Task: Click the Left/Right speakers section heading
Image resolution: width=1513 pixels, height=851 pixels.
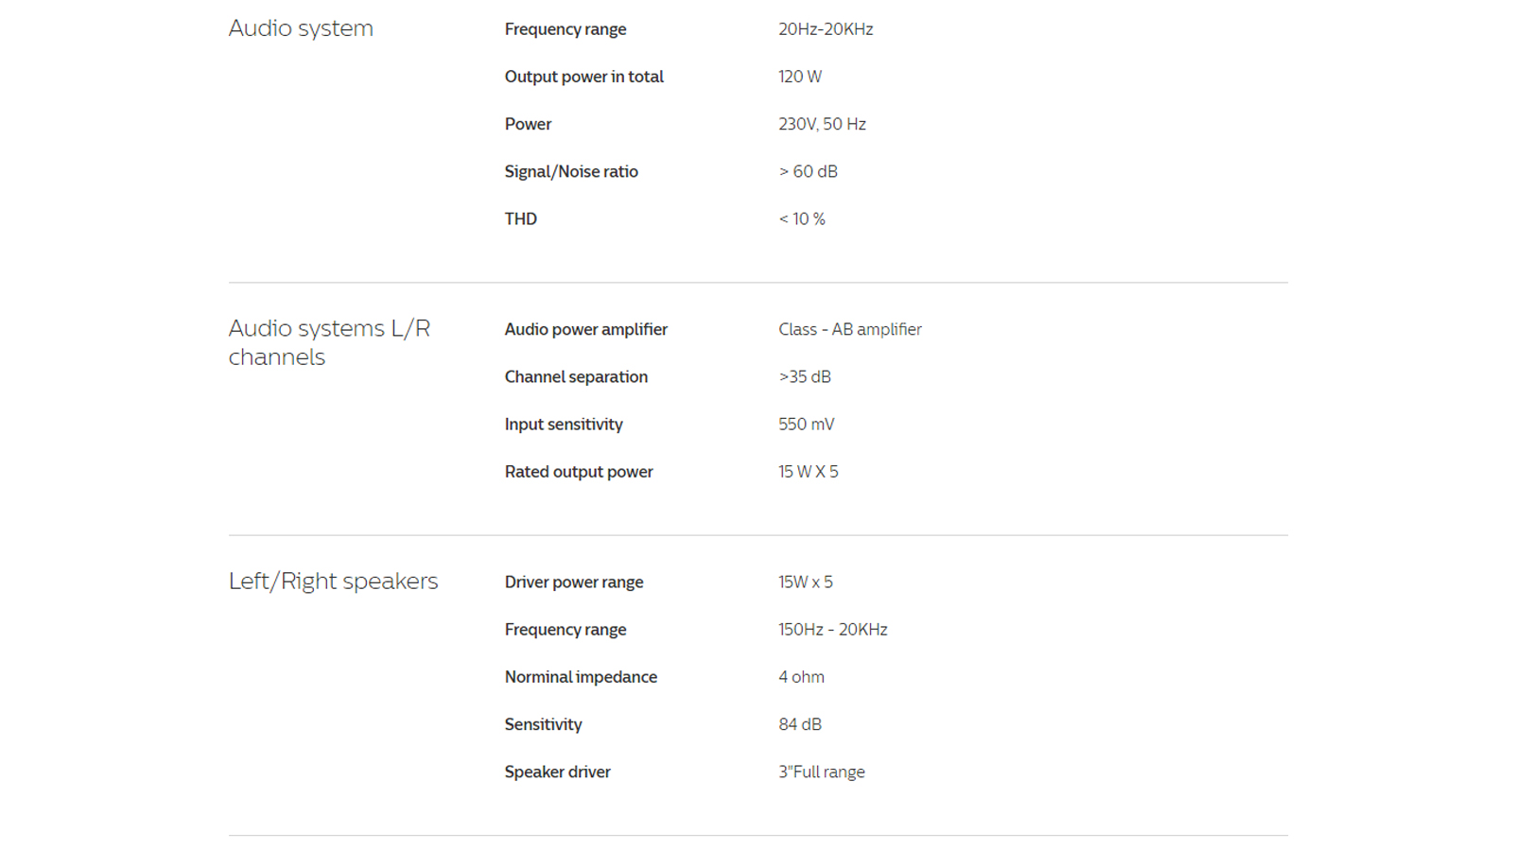Action: pos(333,581)
